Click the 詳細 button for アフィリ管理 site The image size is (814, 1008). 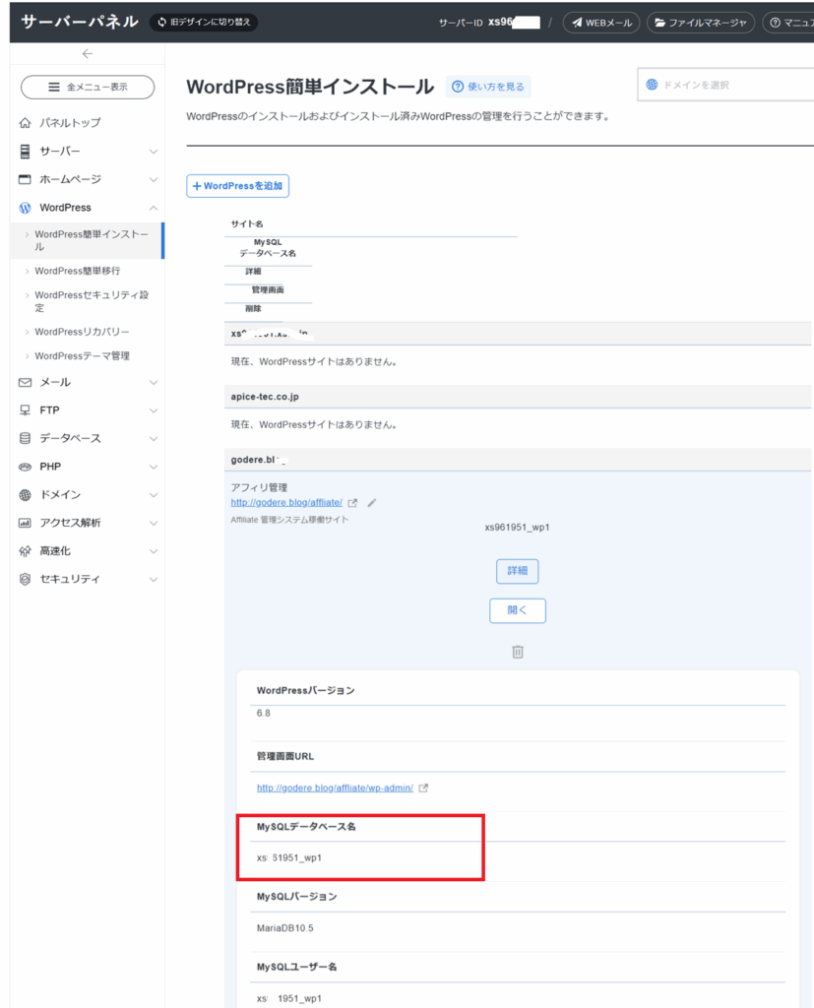(518, 571)
